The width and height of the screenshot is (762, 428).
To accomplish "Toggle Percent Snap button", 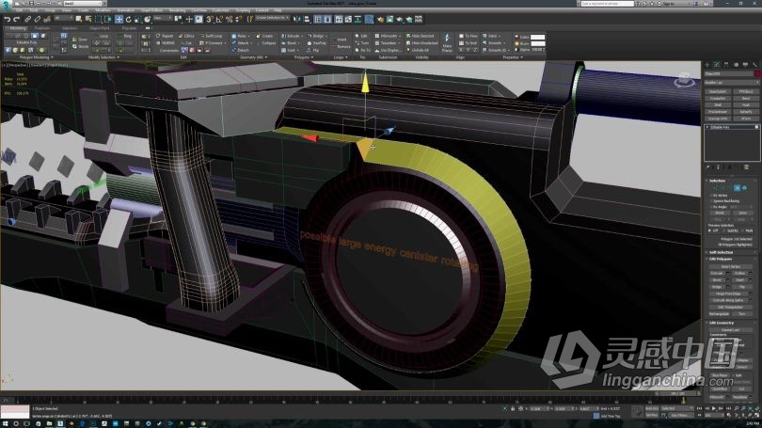I will click(x=229, y=19).
